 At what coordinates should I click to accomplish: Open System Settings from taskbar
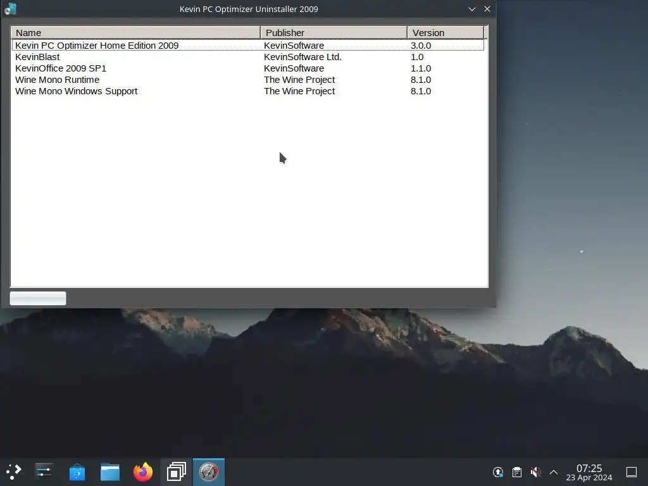tap(44, 471)
